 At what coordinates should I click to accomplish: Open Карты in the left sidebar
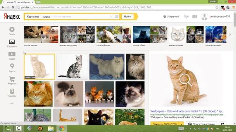click(x=12, y=68)
